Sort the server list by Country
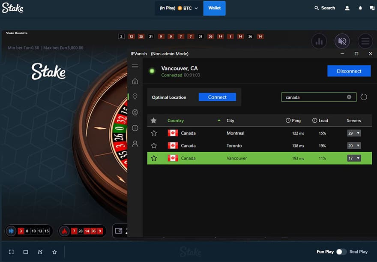 coord(176,120)
